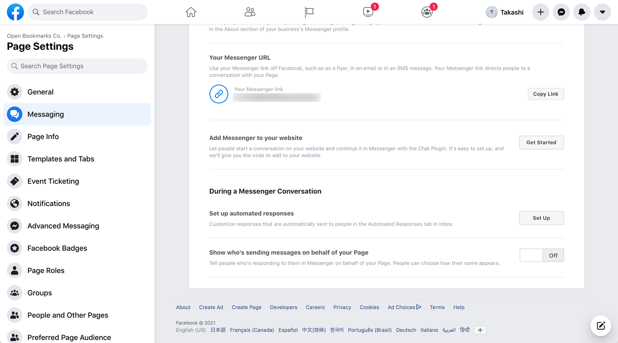Open the Create Page footer link
Screen dimensions: 618x343
pyautogui.click(x=246, y=307)
